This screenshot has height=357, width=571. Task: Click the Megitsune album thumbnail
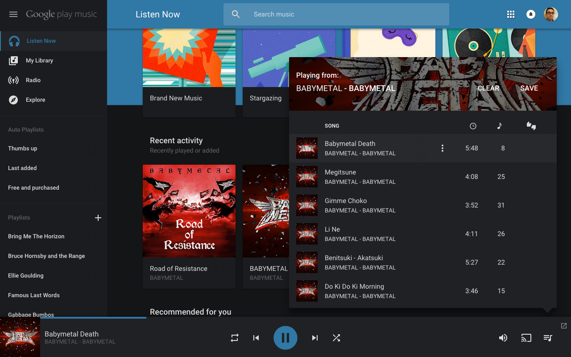[x=307, y=177]
